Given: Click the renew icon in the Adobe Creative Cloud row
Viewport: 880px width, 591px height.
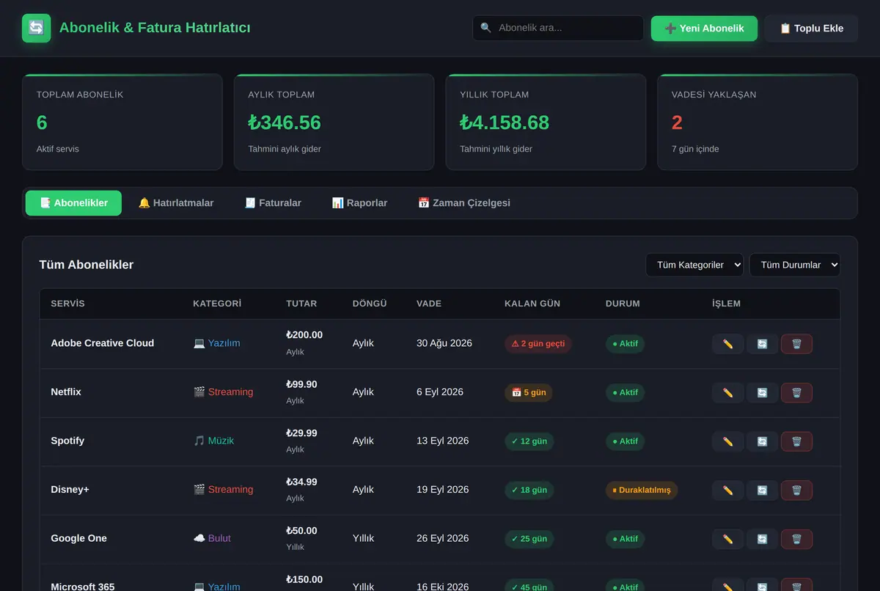Looking at the screenshot, I should [x=762, y=344].
